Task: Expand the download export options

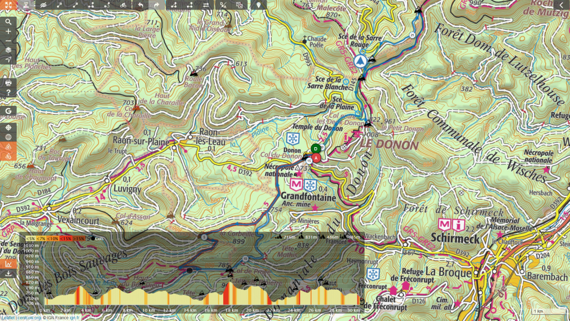Action: point(8,274)
